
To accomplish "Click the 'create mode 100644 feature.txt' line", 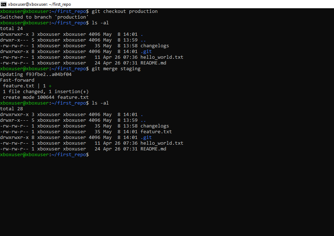I will [46, 97].
